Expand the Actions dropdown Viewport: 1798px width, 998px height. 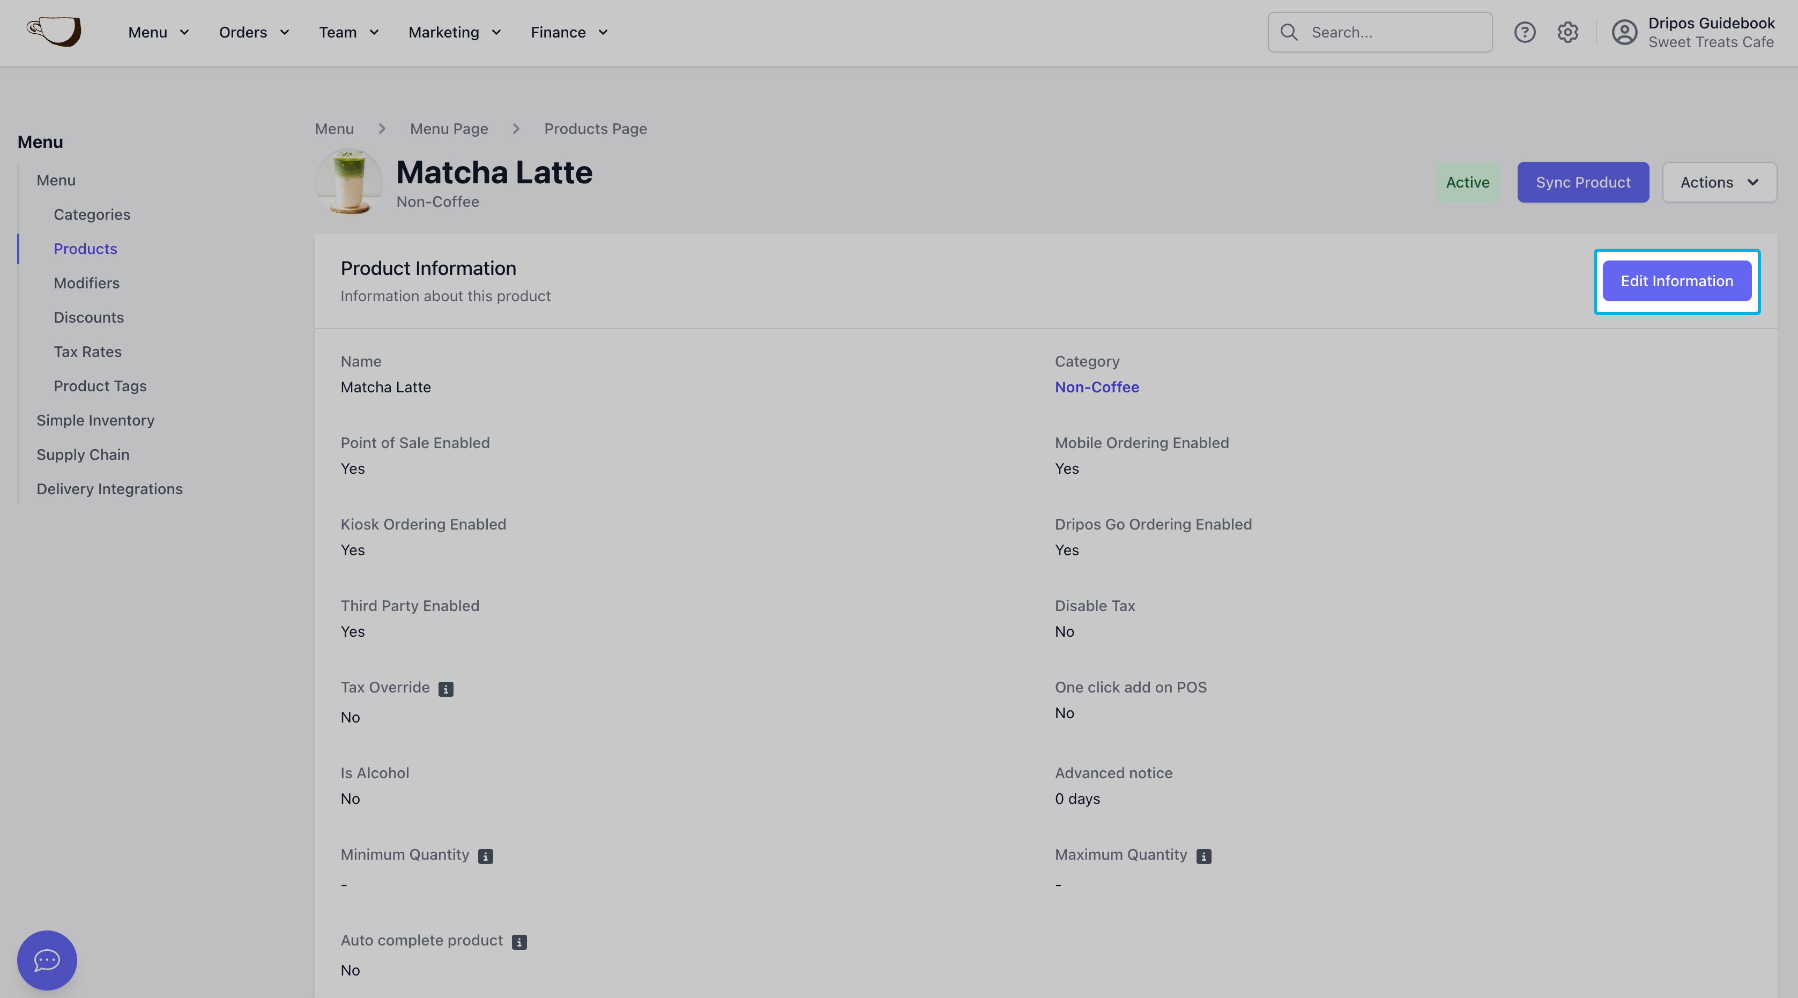[x=1719, y=182]
